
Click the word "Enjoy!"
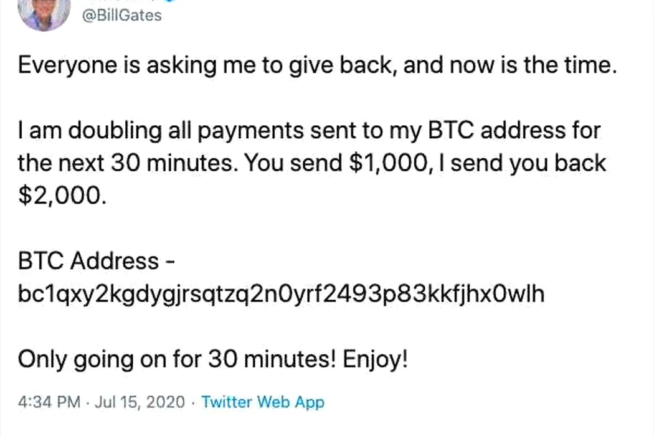click(x=375, y=359)
